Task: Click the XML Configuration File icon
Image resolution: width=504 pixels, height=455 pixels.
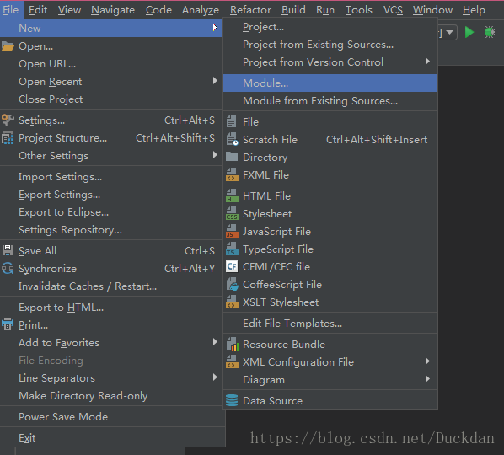Action: coord(232,361)
